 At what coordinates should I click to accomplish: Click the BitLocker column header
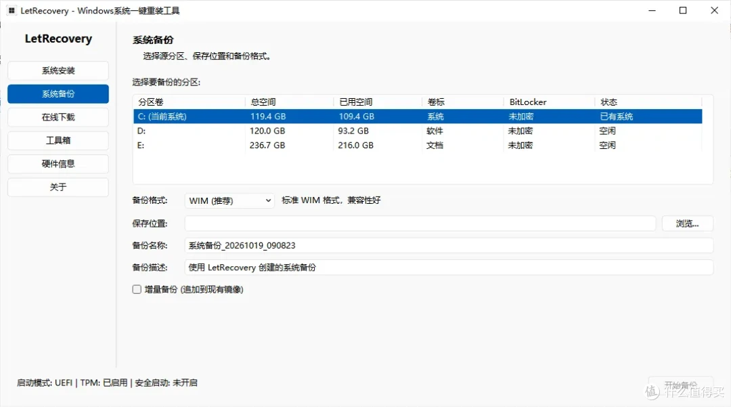(x=549, y=102)
